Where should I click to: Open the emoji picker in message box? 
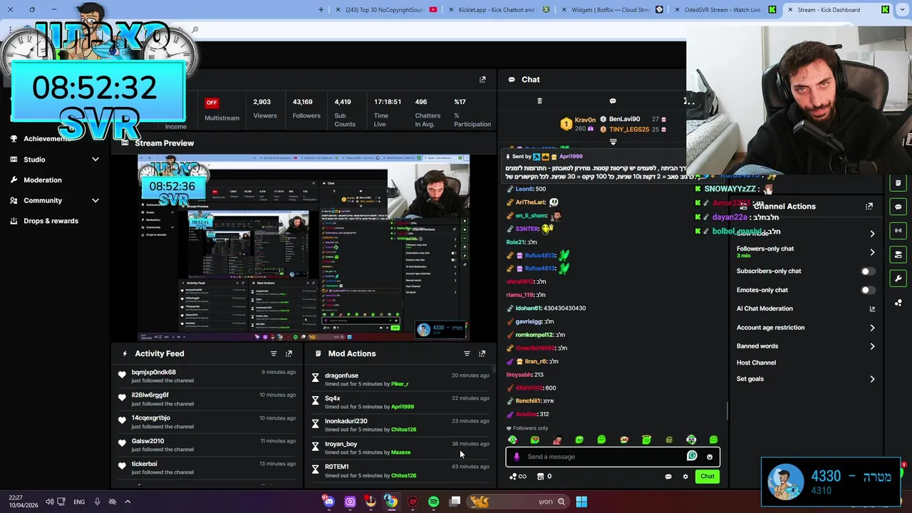click(x=710, y=457)
